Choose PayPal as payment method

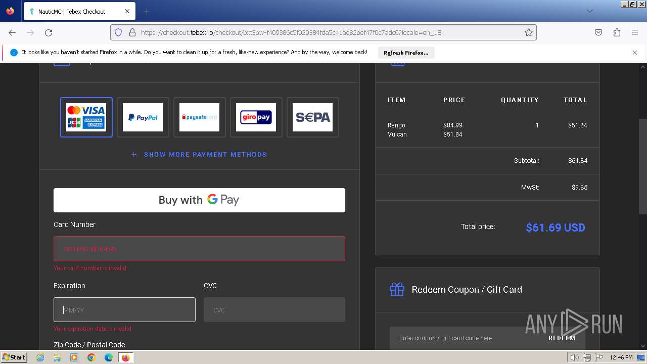[143, 117]
